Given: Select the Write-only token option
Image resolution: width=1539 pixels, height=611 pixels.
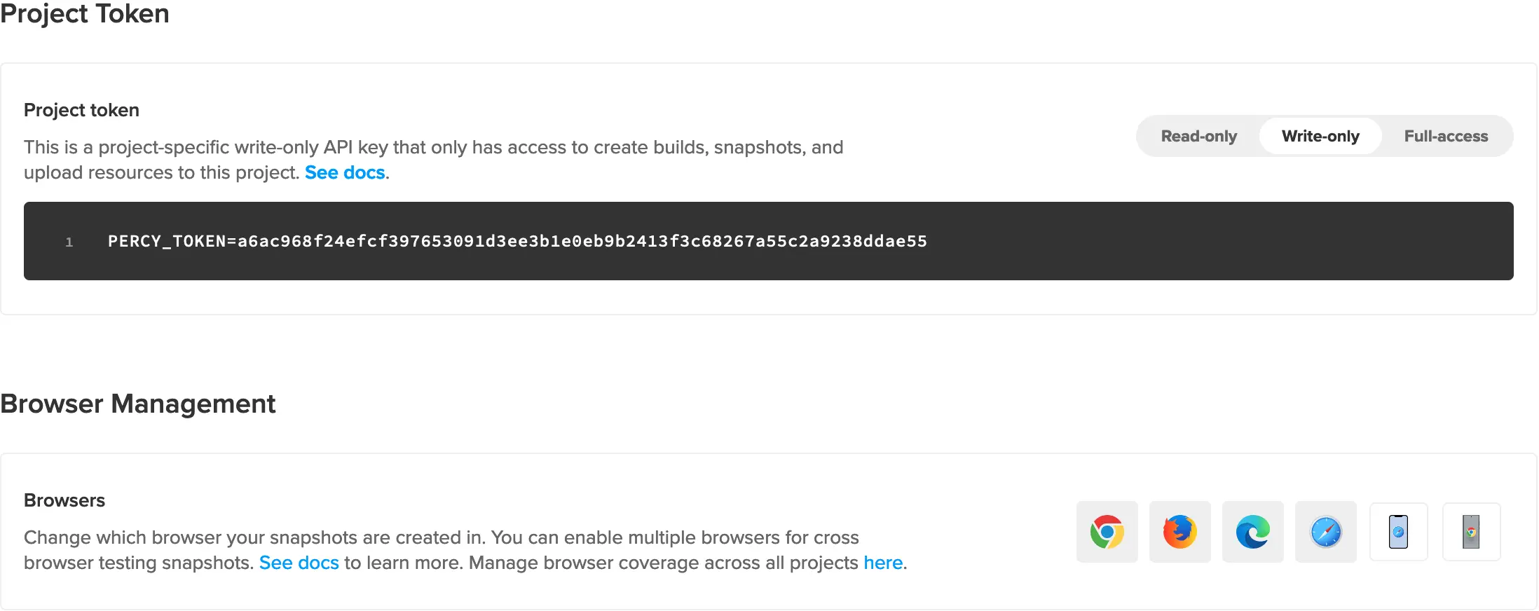Looking at the screenshot, I should pyautogui.click(x=1320, y=136).
